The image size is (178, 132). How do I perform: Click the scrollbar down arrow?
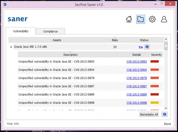coord(166,108)
